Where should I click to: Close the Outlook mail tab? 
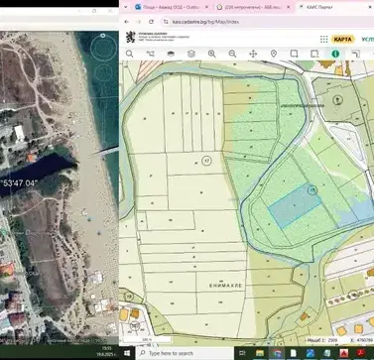[206, 7]
